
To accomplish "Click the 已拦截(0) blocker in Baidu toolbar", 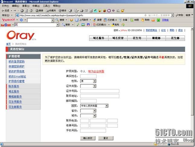I will tap(100, 25).
